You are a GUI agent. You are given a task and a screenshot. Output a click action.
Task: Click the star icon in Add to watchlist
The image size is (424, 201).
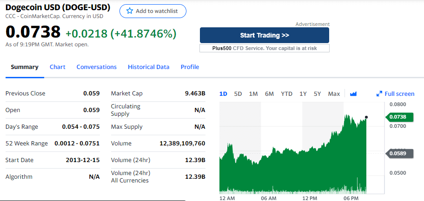coord(130,11)
